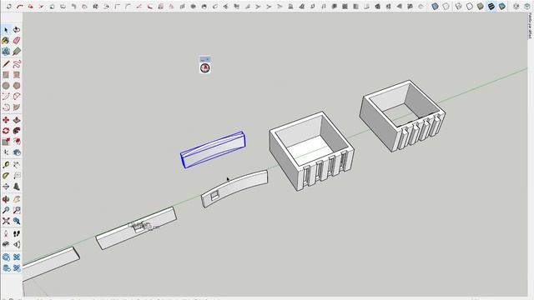Image resolution: width=534 pixels, height=300 pixels.
Task: Select the Zoom magnifier tool
Action: 6,210
